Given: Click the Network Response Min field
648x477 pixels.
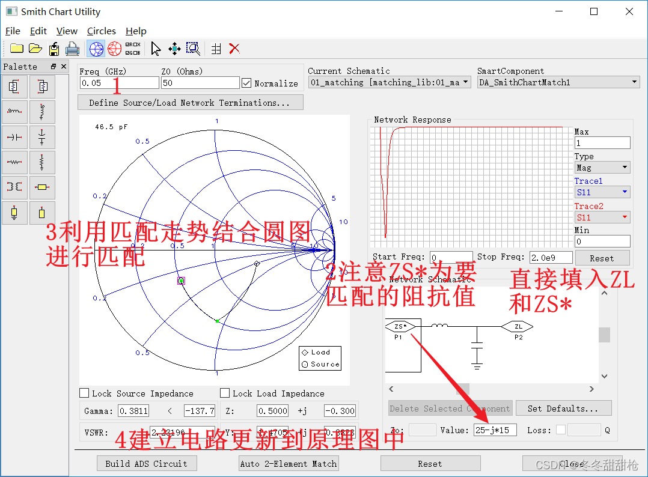Looking at the screenshot, I should point(602,241).
